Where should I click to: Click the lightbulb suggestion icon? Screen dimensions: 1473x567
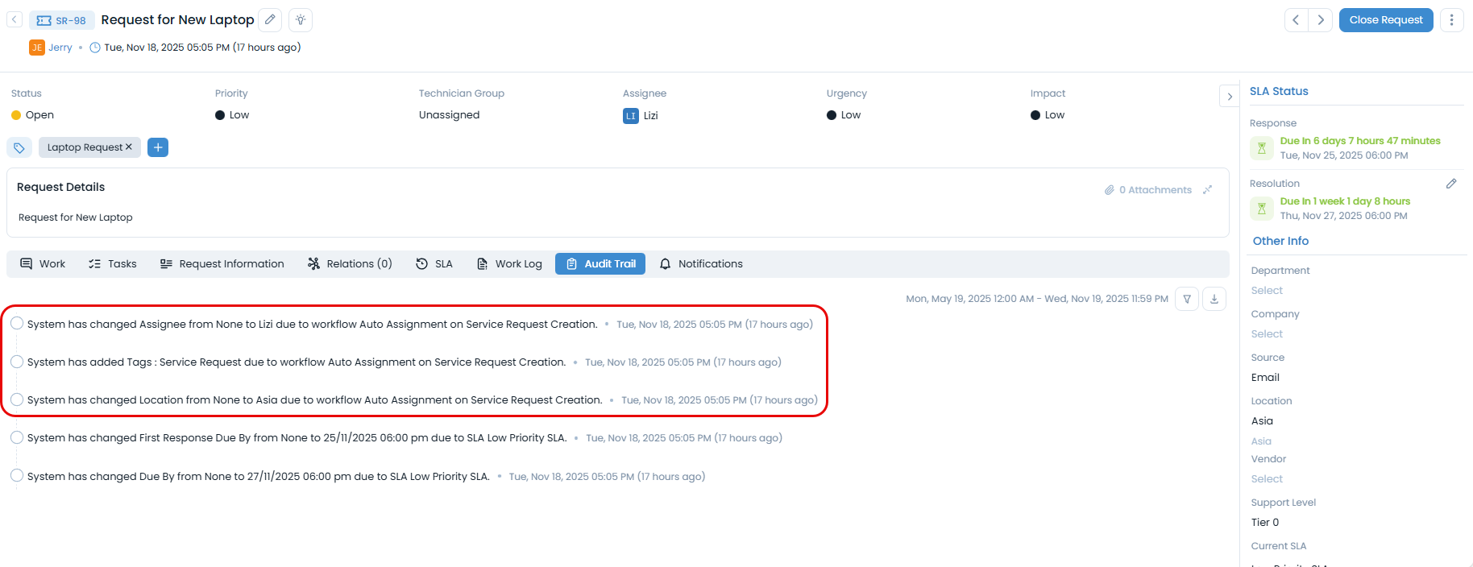[301, 20]
